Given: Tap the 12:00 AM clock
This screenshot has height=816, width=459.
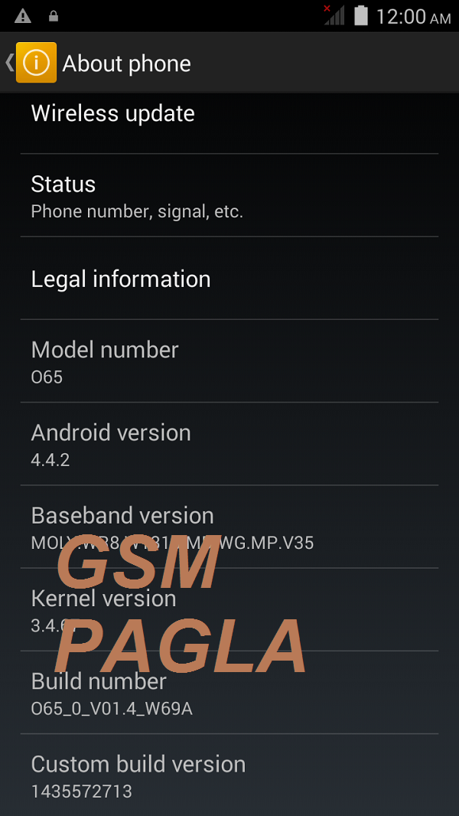Looking at the screenshot, I should click(413, 17).
